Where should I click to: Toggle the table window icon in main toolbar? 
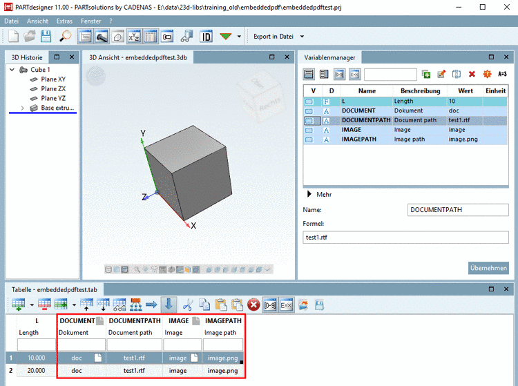point(151,37)
